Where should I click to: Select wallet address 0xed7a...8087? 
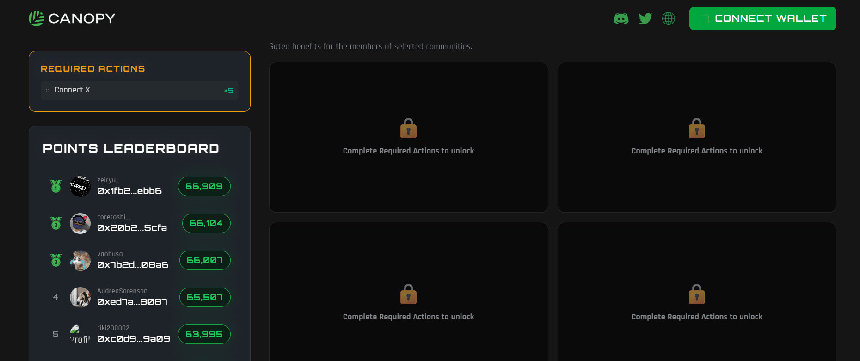coord(132,302)
